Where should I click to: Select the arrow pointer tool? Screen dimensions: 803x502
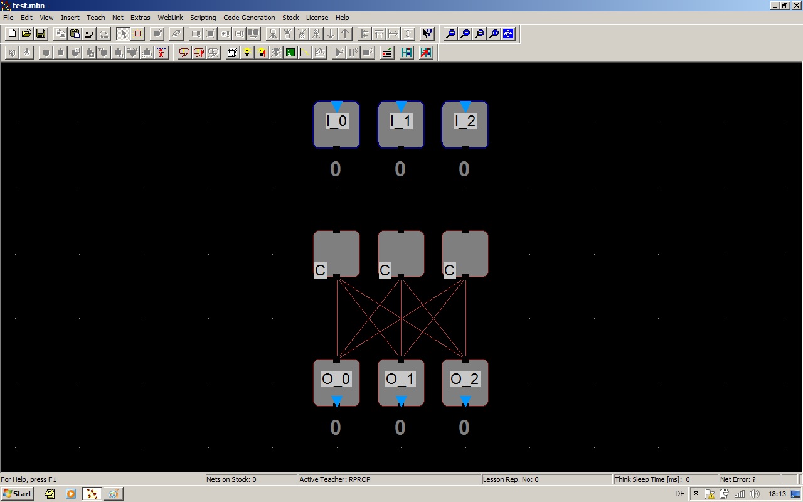point(123,34)
